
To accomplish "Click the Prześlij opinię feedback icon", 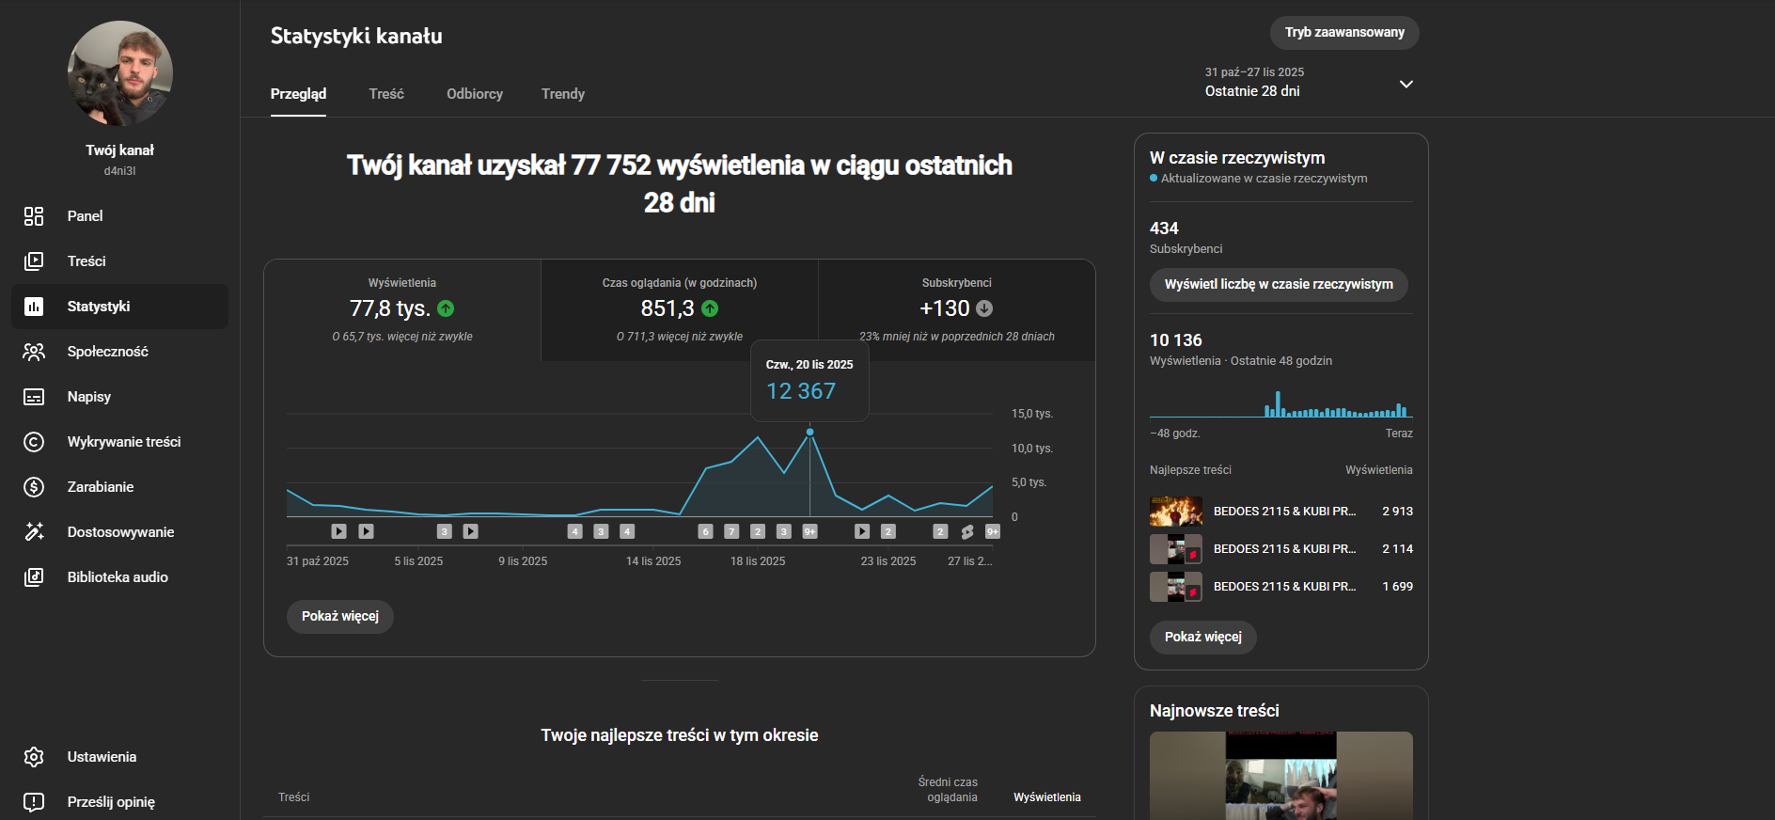I will pos(34,802).
